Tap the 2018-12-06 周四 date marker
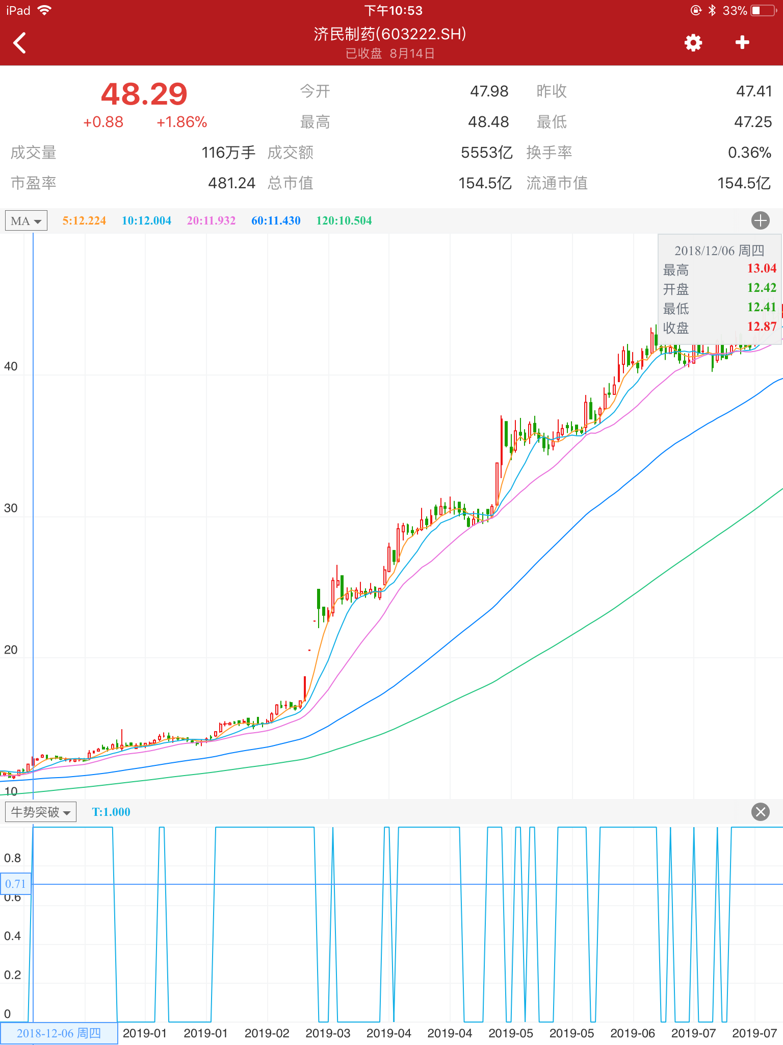 point(59,1033)
